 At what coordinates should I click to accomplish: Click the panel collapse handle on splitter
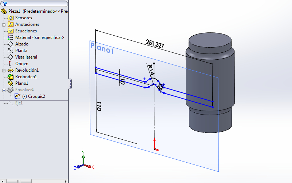70,84
